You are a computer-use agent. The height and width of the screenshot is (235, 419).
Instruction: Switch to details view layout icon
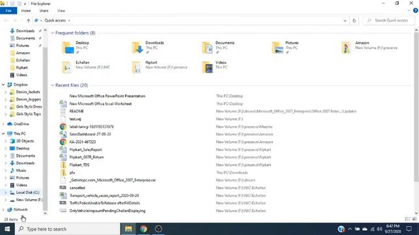coord(407,219)
